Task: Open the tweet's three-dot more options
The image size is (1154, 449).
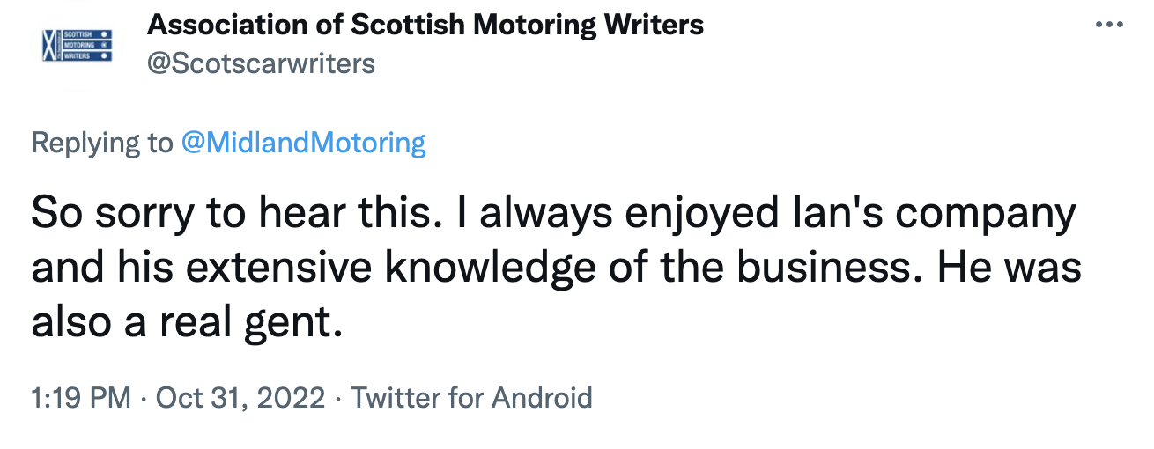Action: [1109, 25]
